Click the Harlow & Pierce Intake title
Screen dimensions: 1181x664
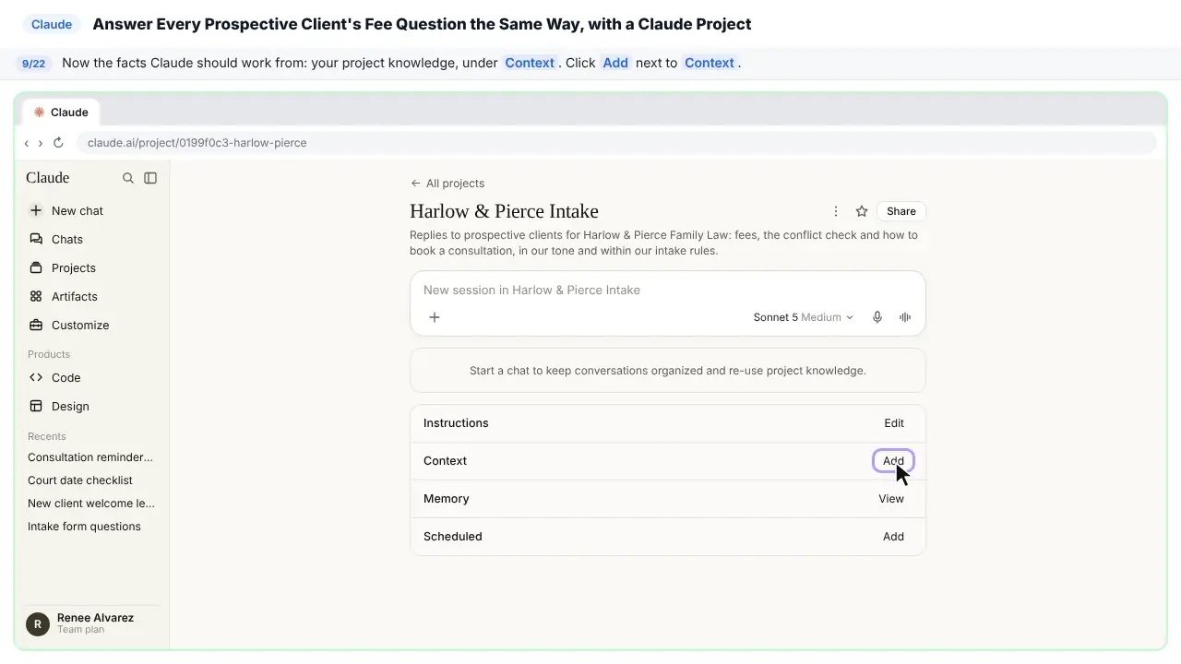(x=504, y=211)
